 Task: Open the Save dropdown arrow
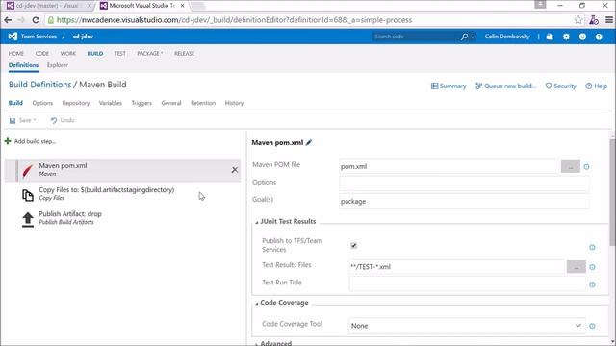point(35,120)
